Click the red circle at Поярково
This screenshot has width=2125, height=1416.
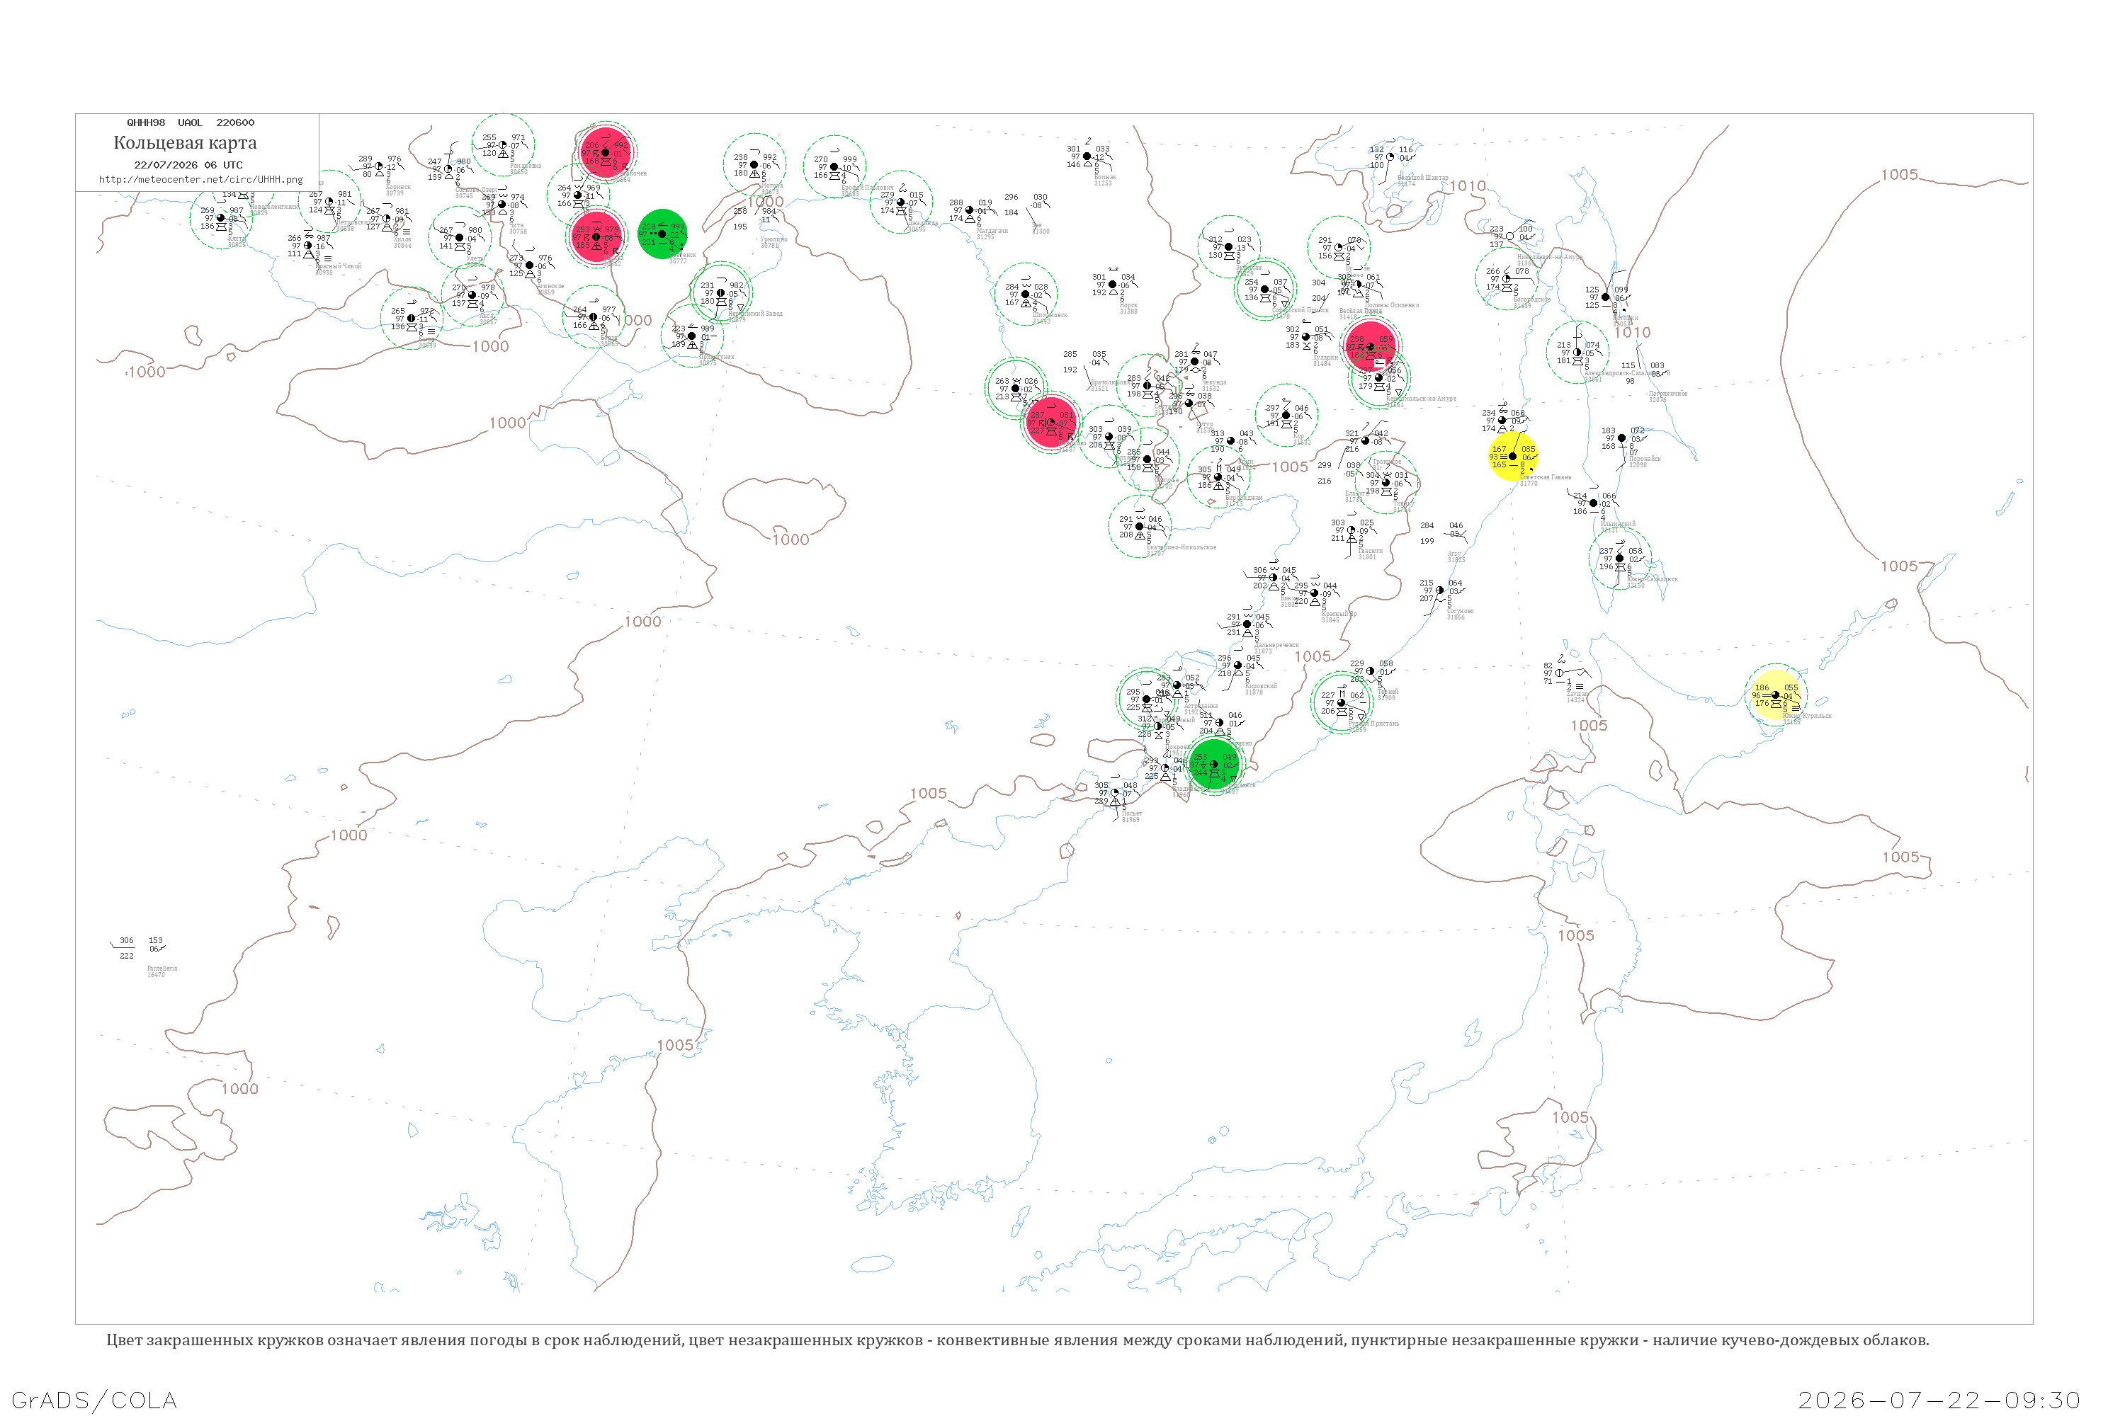[1050, 423]
